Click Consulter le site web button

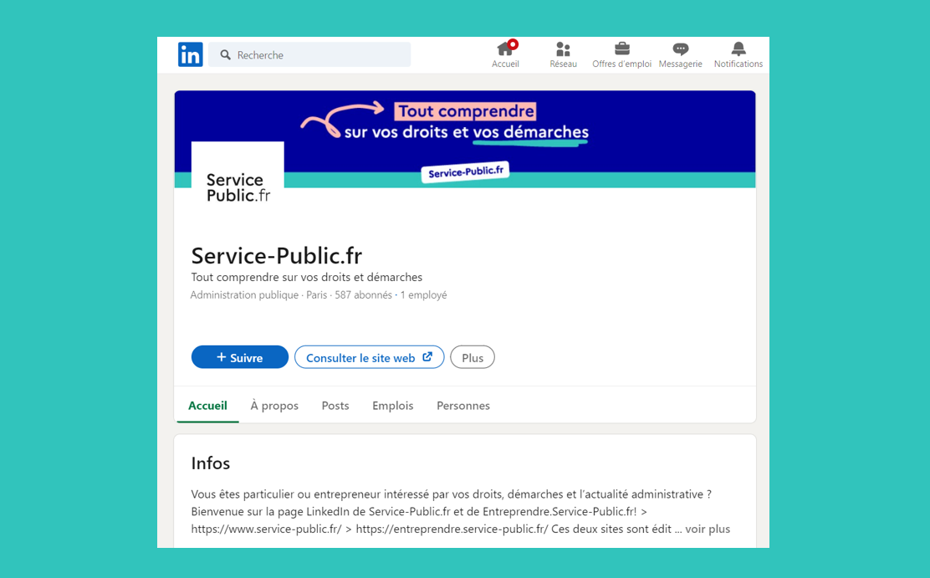[x=369, y=357]
